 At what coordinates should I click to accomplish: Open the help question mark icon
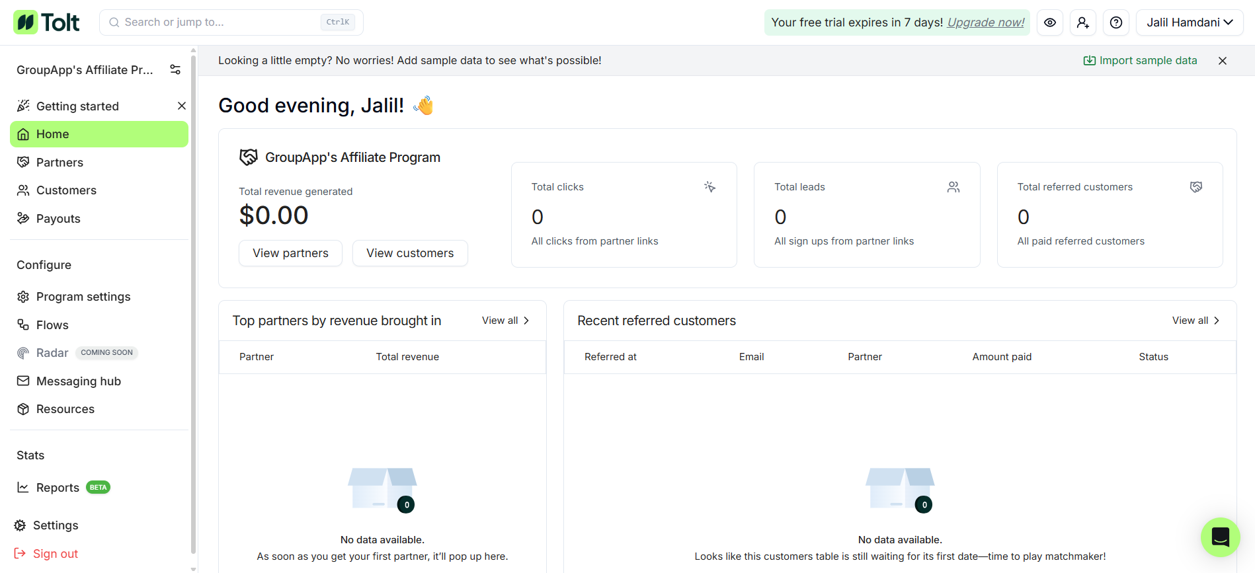tap(1116, 22)
